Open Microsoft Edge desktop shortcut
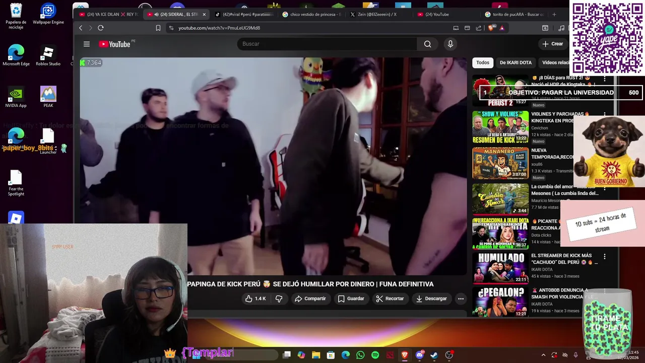This screenshot has height=363, width=645. (x=16, y=55)
